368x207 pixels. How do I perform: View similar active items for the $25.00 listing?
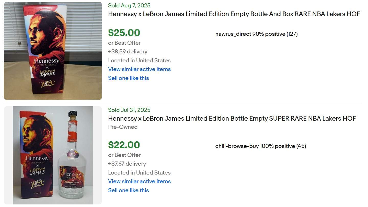pyautogui.click(x=139, y=69)
